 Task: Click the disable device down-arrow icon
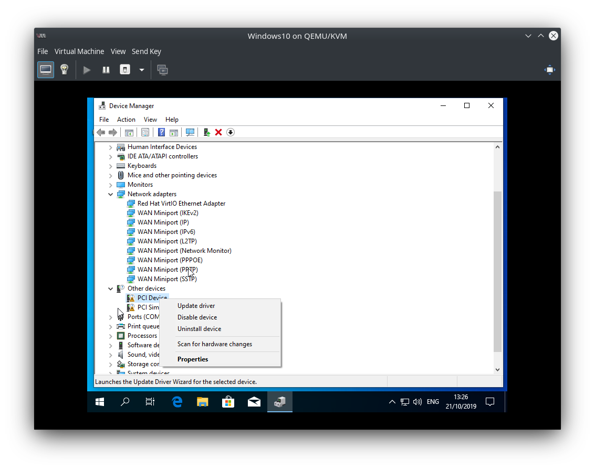pyautogui.click(x=231, y=132)
